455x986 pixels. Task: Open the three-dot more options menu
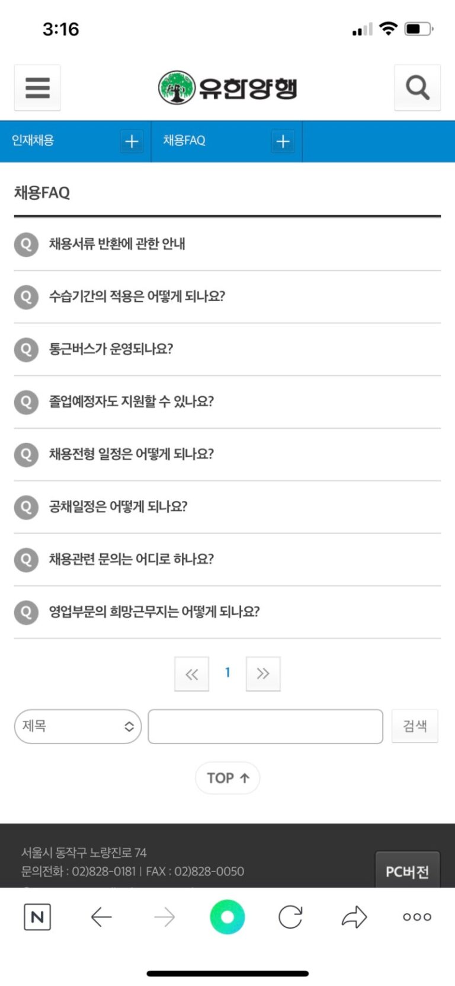click(417, 917)
